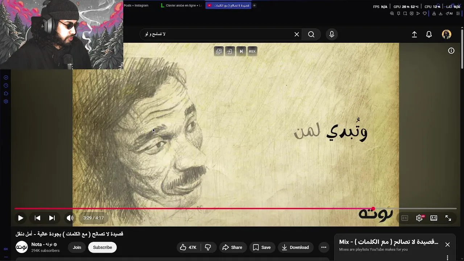Click the send/player arrow toolbar icon
Image resolution: width=464 pixels, height=261 pixels.
pos(418,13)
